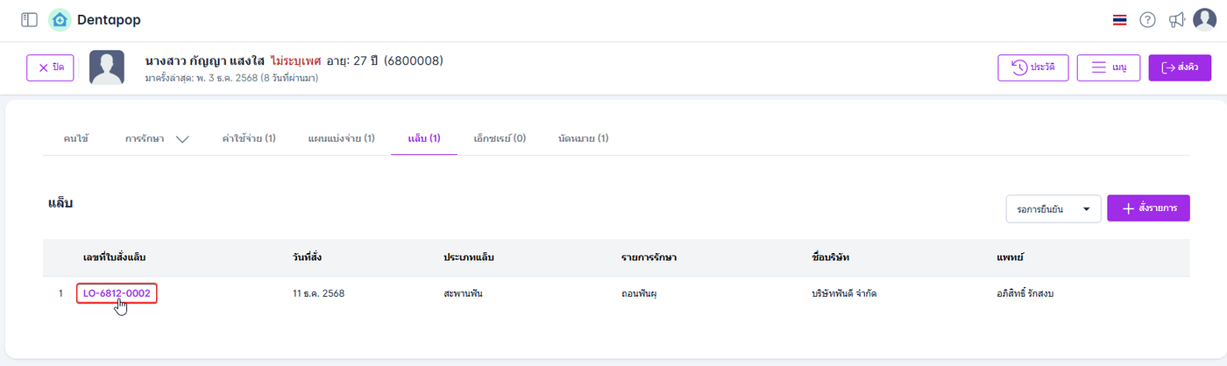Open the รอการยืนยัน status dropdown
1227x366 pixels.
[x=1053, y=209]
